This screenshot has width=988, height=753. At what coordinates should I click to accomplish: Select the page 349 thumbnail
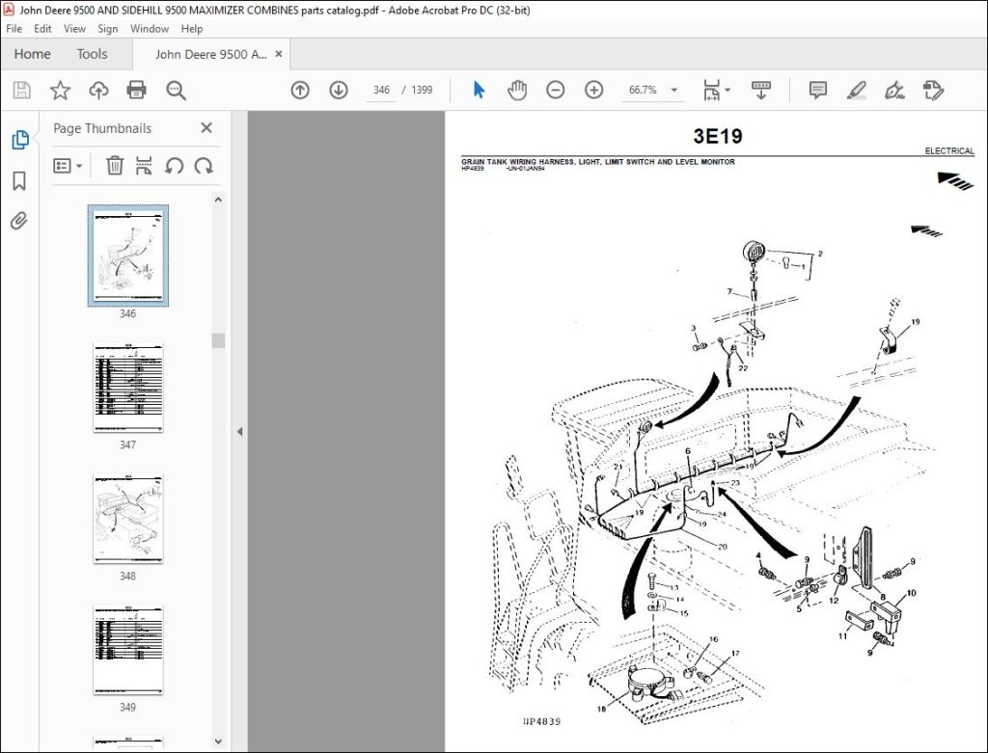[128, 650]
